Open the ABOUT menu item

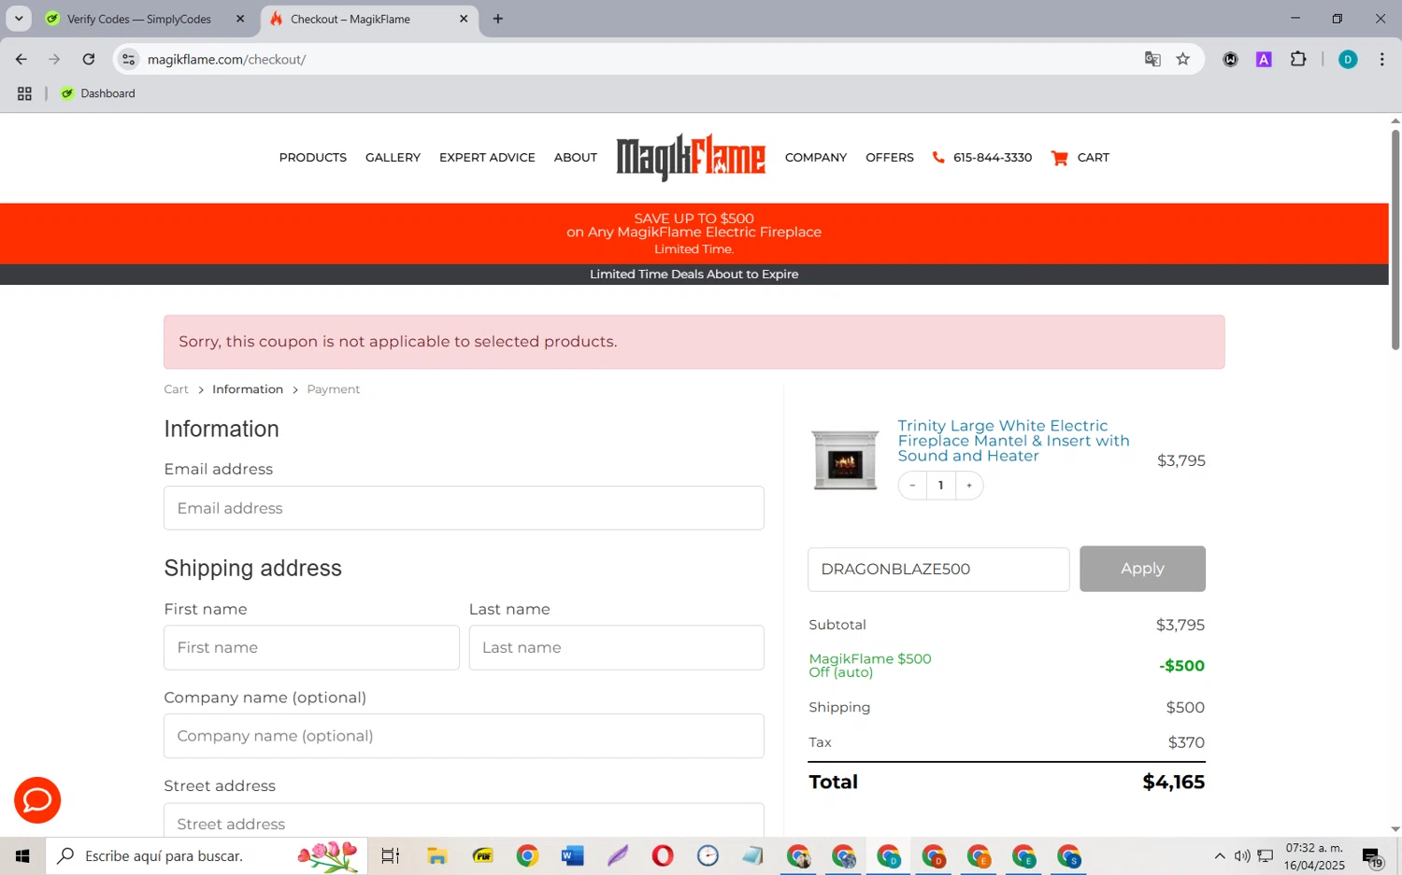click(576, 157)
